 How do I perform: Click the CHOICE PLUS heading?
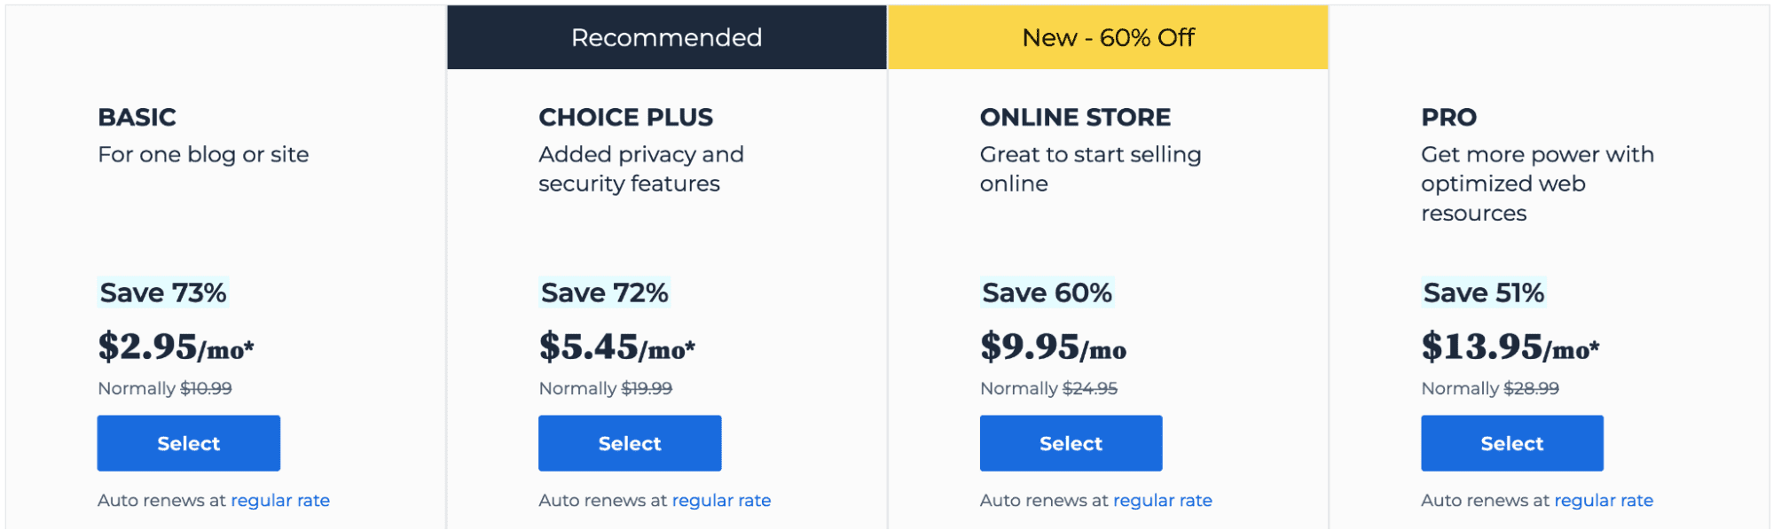(625, 117)
